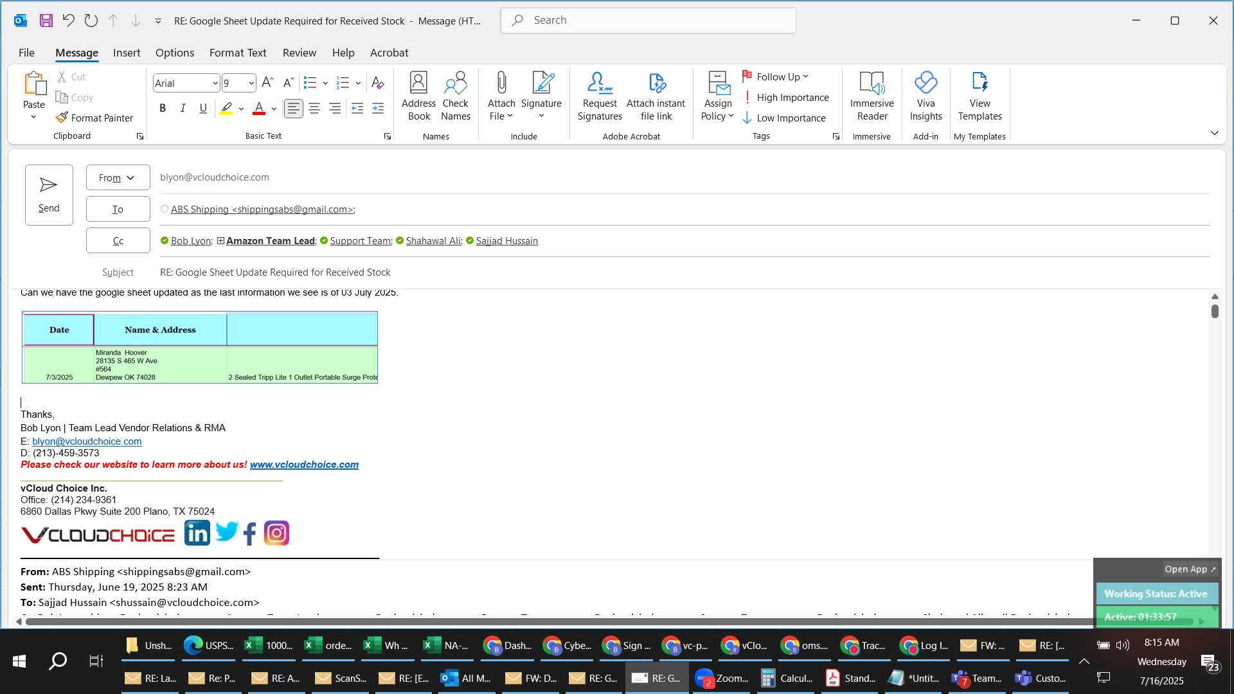This screenshot has width=1234, height=694.
Task: Increase font size
Action: point(267,82)
